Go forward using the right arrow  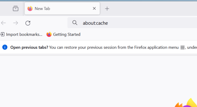click(x=16, y=23)
